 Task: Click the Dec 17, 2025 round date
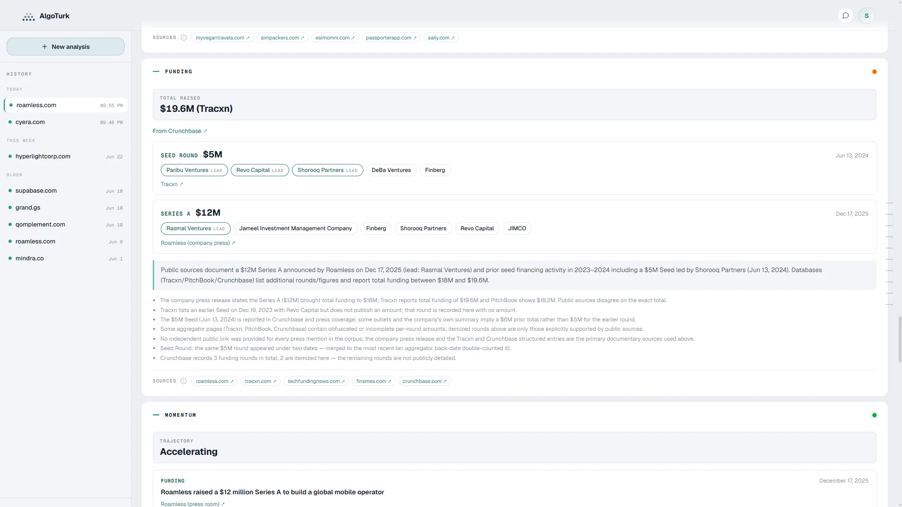pos(852,214)
